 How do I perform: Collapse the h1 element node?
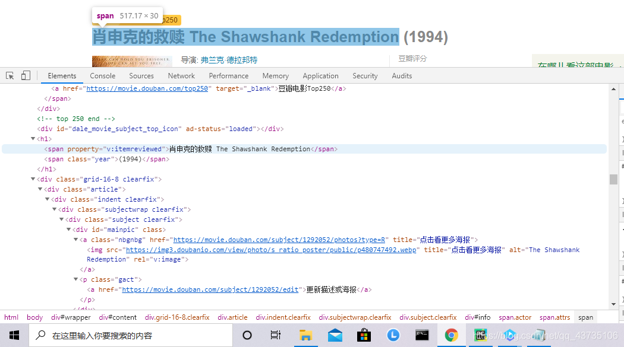(33, 139)
